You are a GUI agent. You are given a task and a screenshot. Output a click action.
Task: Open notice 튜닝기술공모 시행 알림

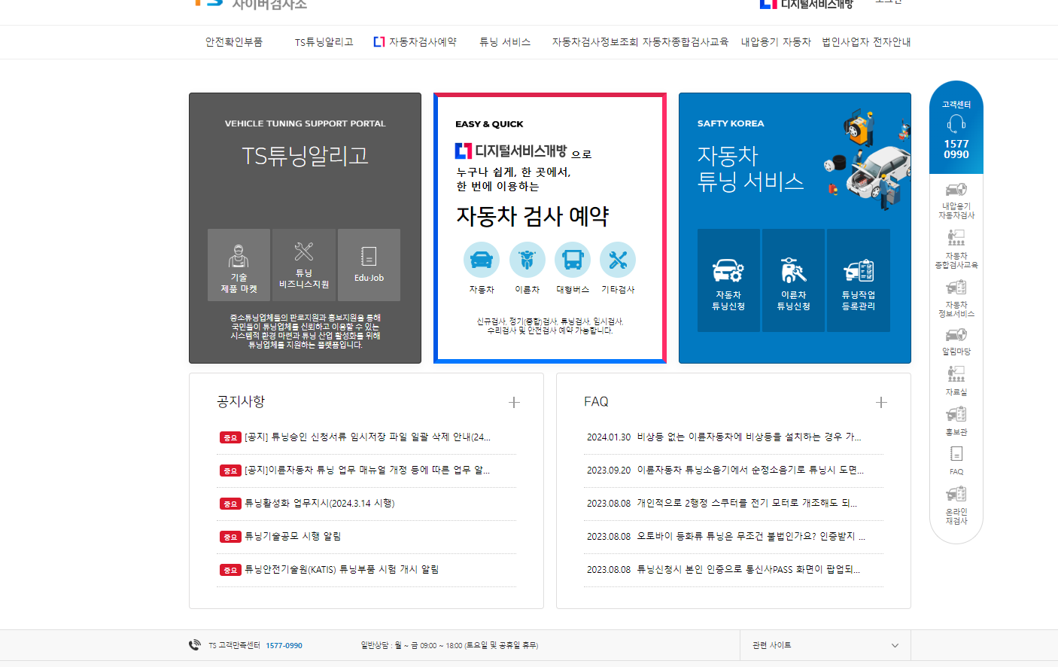tap(293, 537)
